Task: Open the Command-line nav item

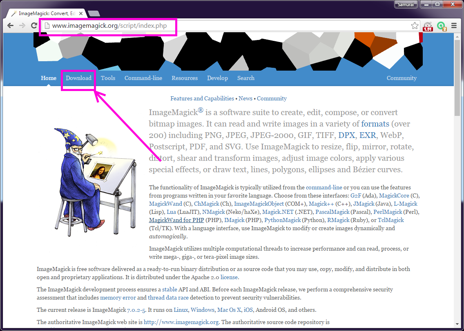Action: point(143,78)
